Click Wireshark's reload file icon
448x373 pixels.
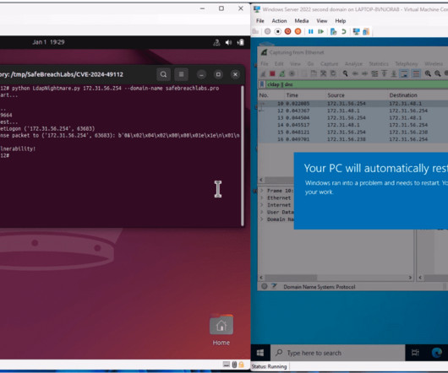(x=333, y=73)
